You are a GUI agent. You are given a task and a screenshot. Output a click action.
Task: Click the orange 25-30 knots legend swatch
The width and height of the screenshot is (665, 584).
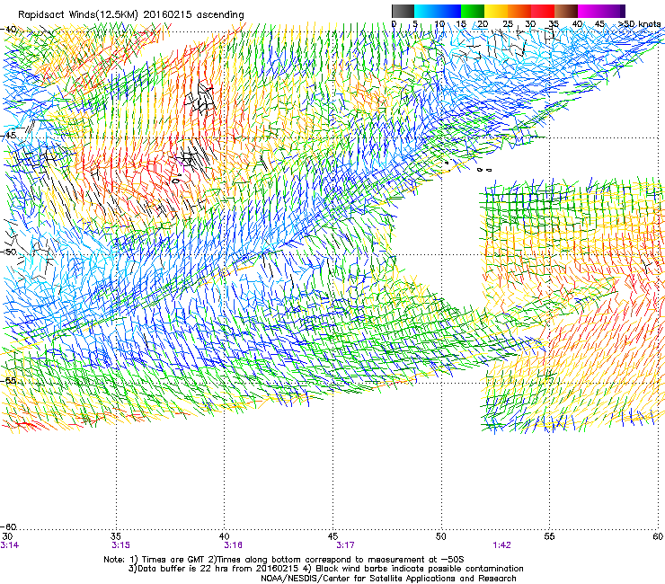point(519,11)
